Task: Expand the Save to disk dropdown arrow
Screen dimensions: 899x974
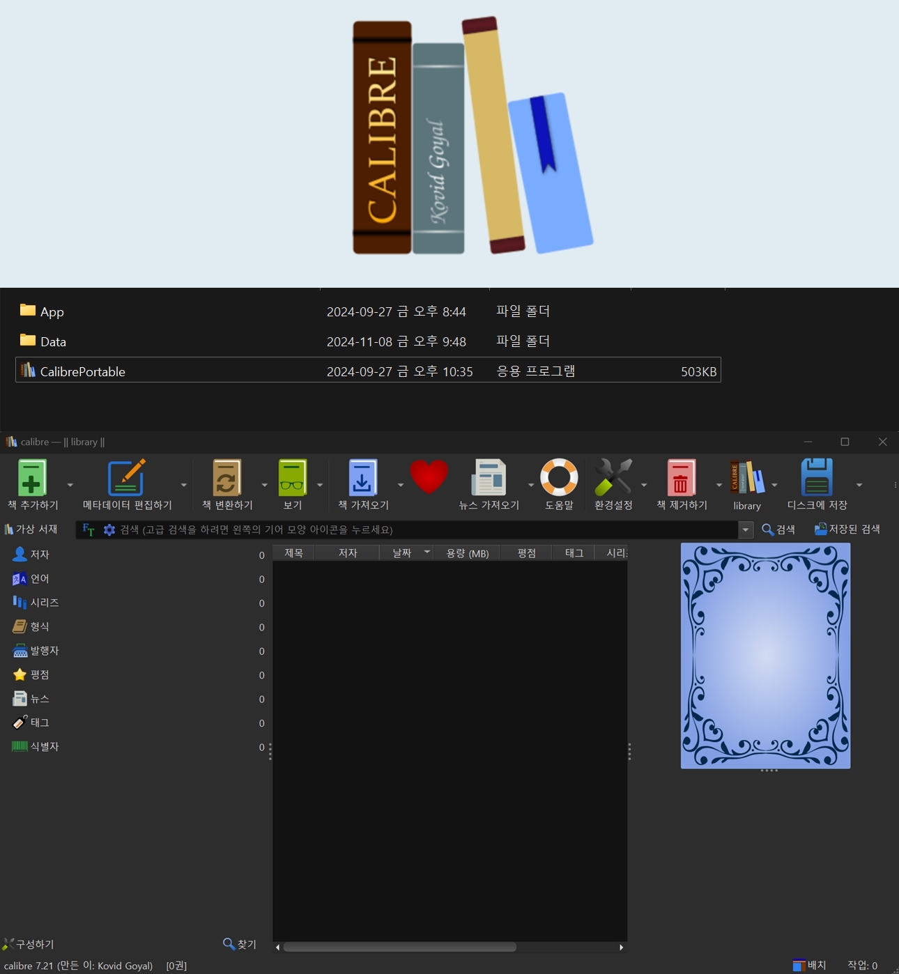Action: [x=859, y=485]
